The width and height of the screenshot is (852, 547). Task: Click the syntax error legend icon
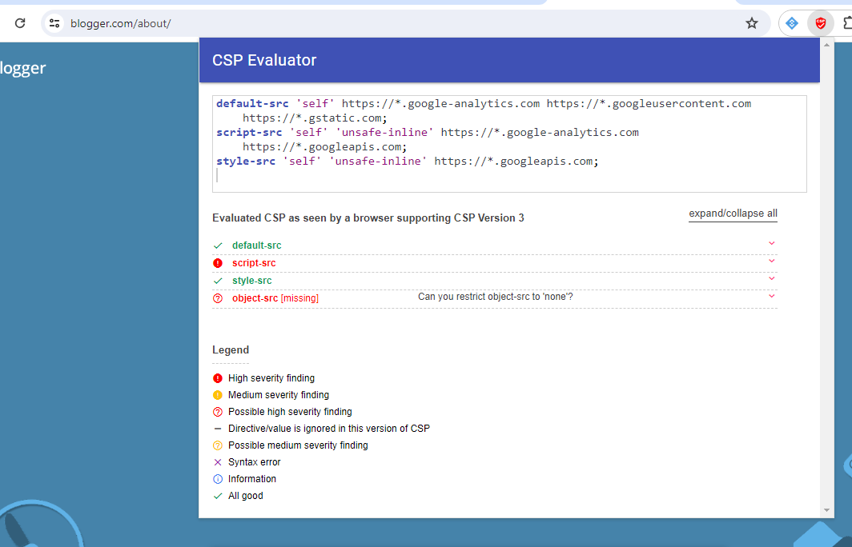click(217, 461)
